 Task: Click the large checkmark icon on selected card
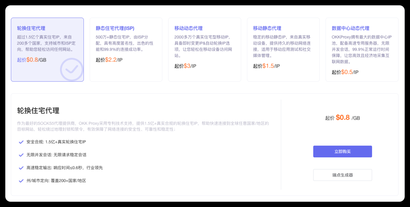point(72,70)
